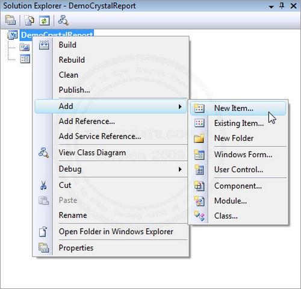Toggle the auto-hide pin of Solution Explorer
Screen dimensions: 301x289
coord(282,6)
